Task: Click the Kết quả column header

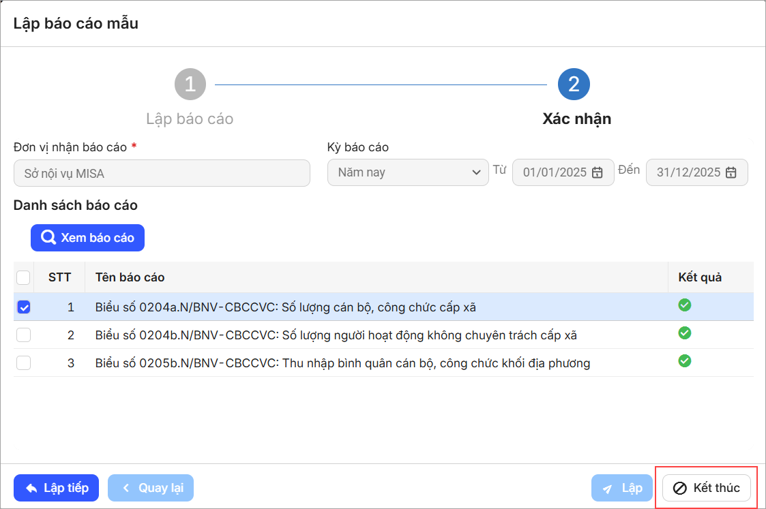Action: click(700, 277)
